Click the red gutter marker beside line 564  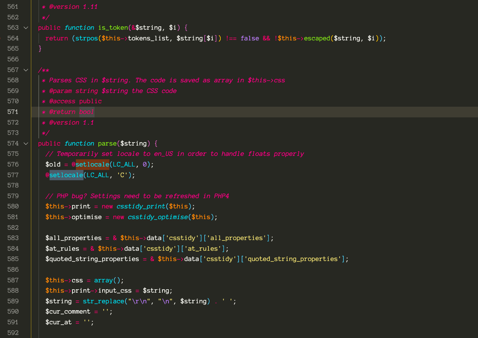[1, 38]
